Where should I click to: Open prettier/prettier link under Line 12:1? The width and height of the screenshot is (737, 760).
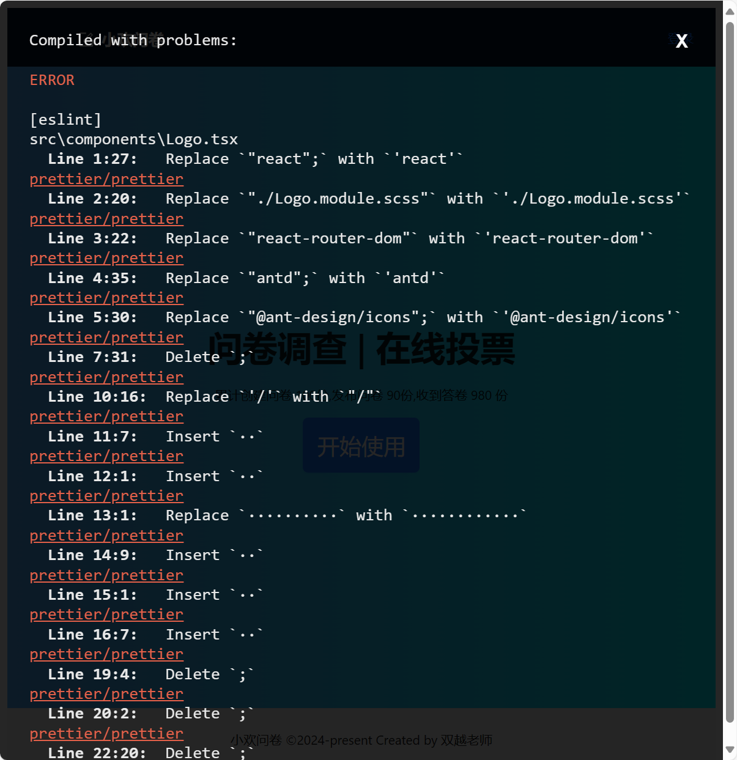106,496
